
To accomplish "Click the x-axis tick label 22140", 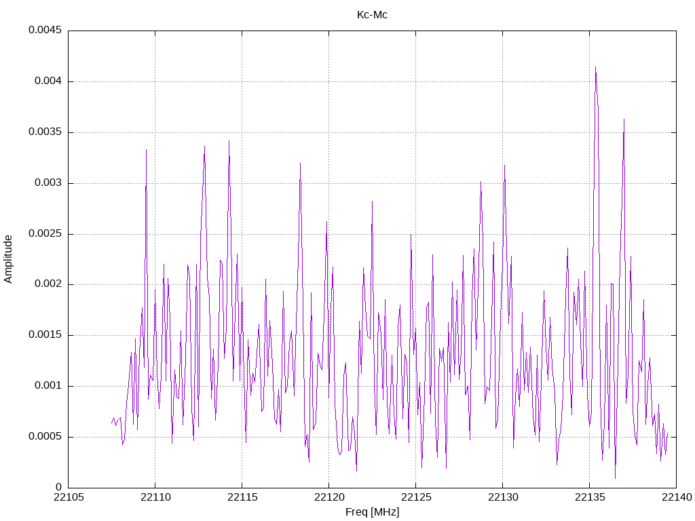I will click(677, 497).
